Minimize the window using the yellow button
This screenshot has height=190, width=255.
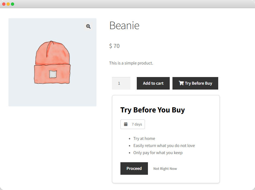(x=8, y=4)
